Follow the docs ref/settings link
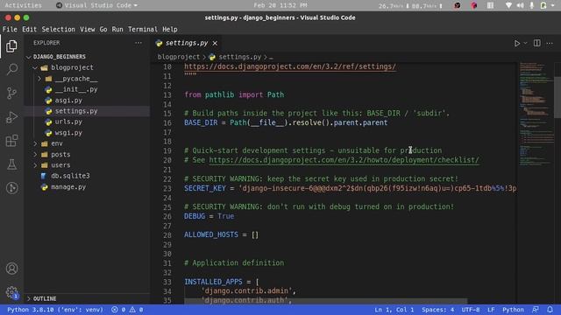Image resolution: width=561 pixels, height=315 pixels. tap(290, 66)
